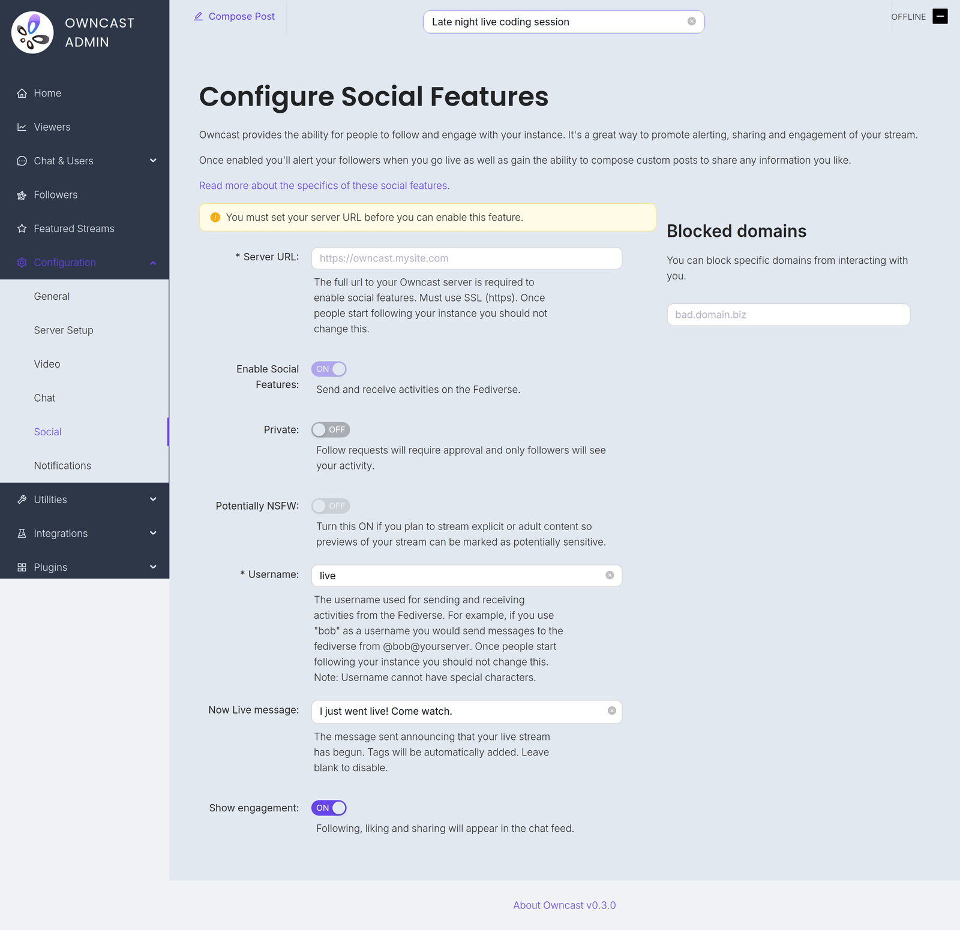Screen dimensions: 960x930
Task: Click the Featured Streams star icon
Action: coord(22,228)
